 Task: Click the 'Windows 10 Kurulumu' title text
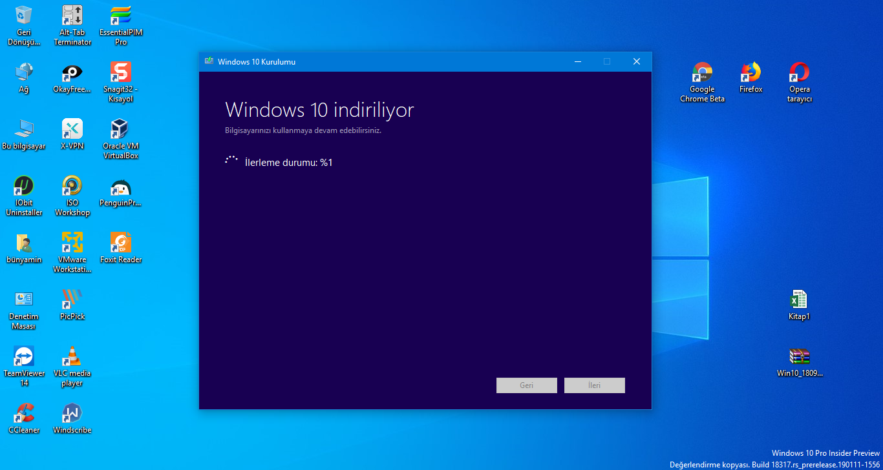[x=257, y=61]
